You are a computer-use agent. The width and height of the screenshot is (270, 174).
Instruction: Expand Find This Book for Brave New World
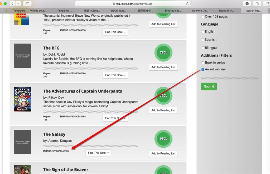click(x=115, y=32)
